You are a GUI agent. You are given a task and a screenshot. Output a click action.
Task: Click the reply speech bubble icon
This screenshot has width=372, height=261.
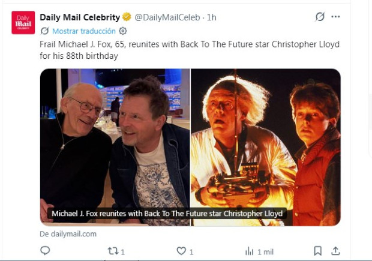point(45,251)
